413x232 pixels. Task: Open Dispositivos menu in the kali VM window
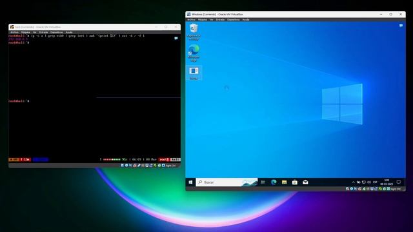57,32
